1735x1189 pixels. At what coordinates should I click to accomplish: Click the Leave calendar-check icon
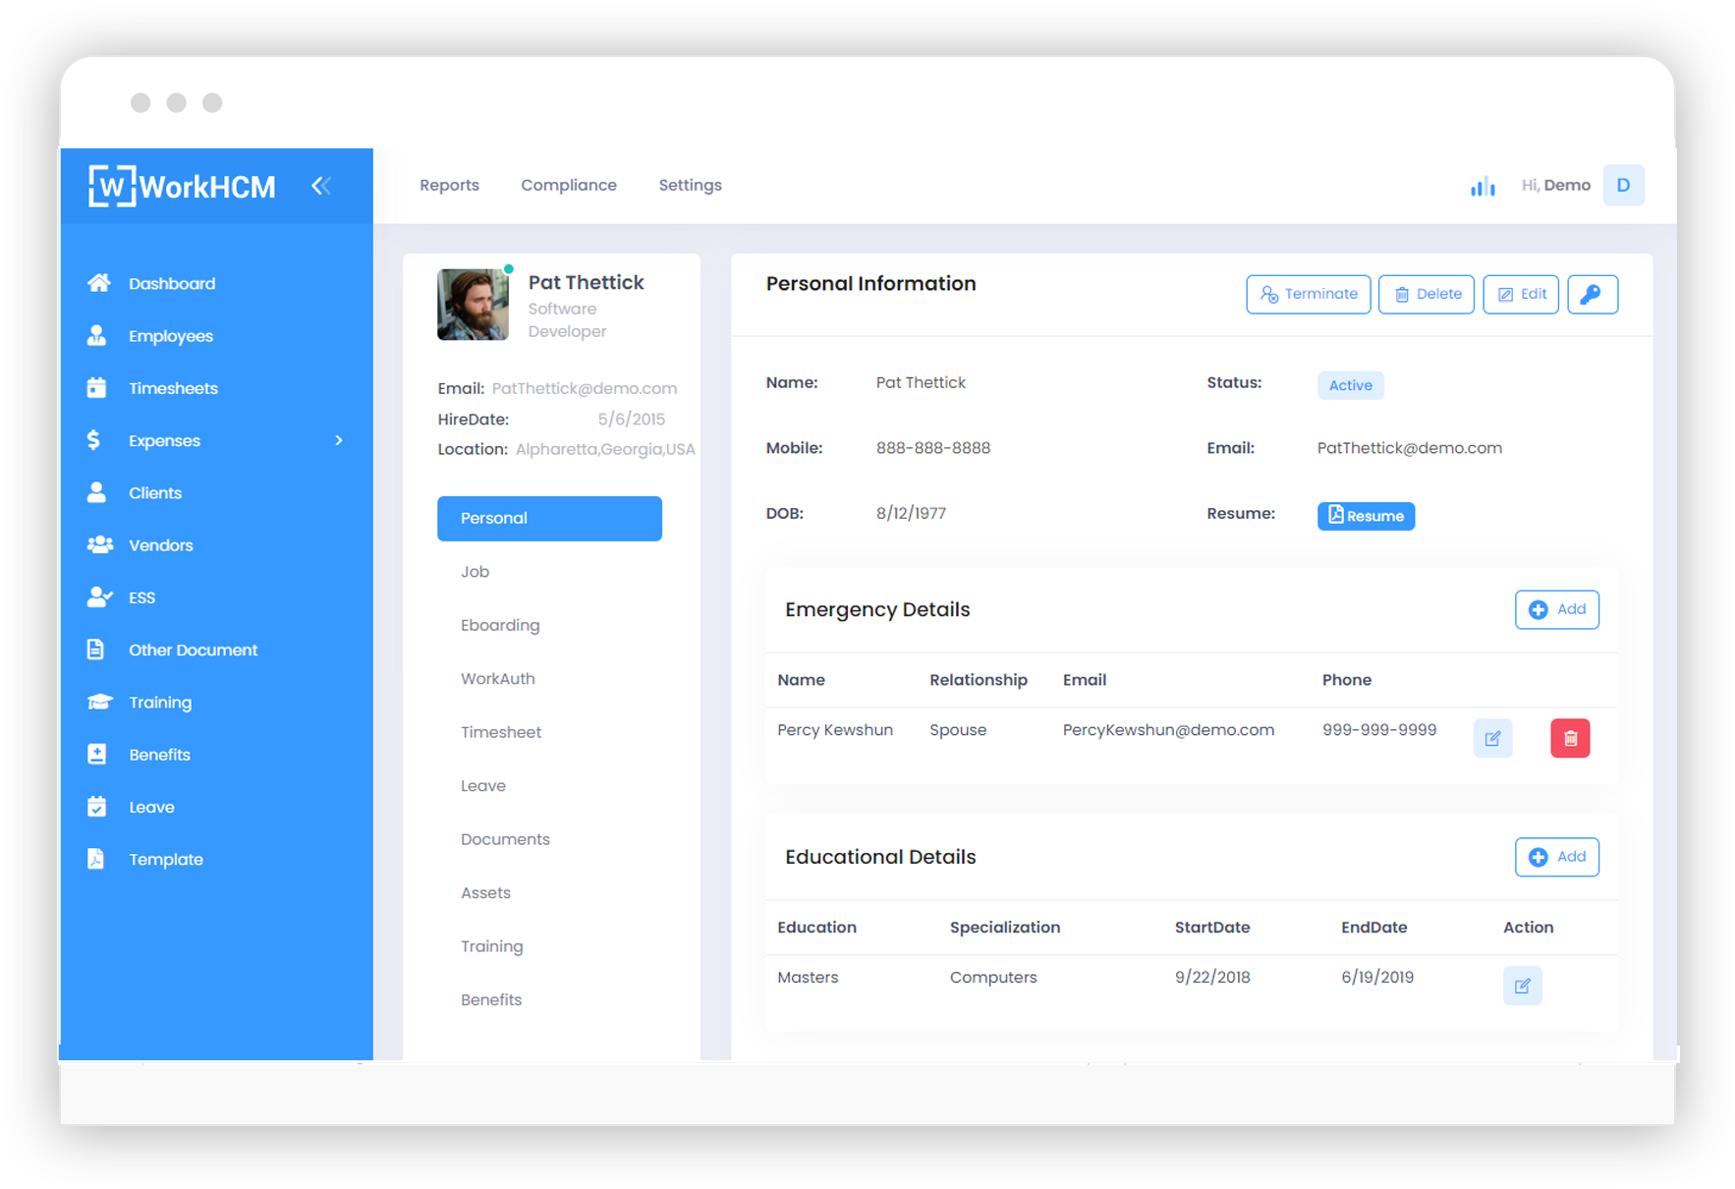96,806
